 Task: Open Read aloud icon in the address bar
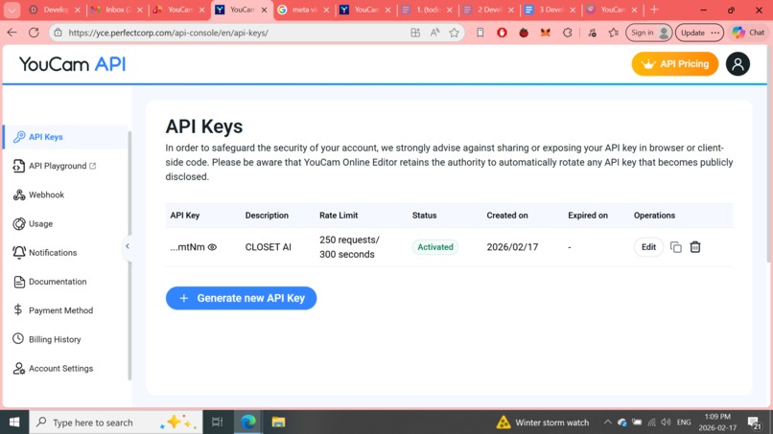click(x=434, y=33)
